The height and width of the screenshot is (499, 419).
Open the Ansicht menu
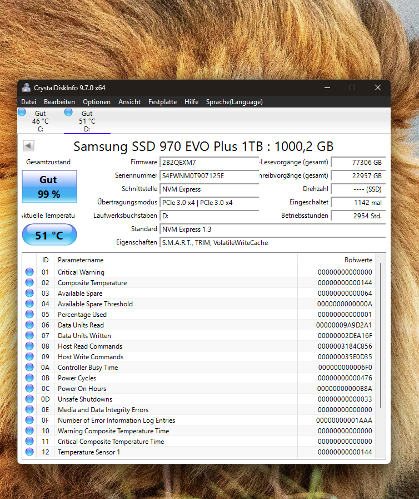tap(129, 102)
